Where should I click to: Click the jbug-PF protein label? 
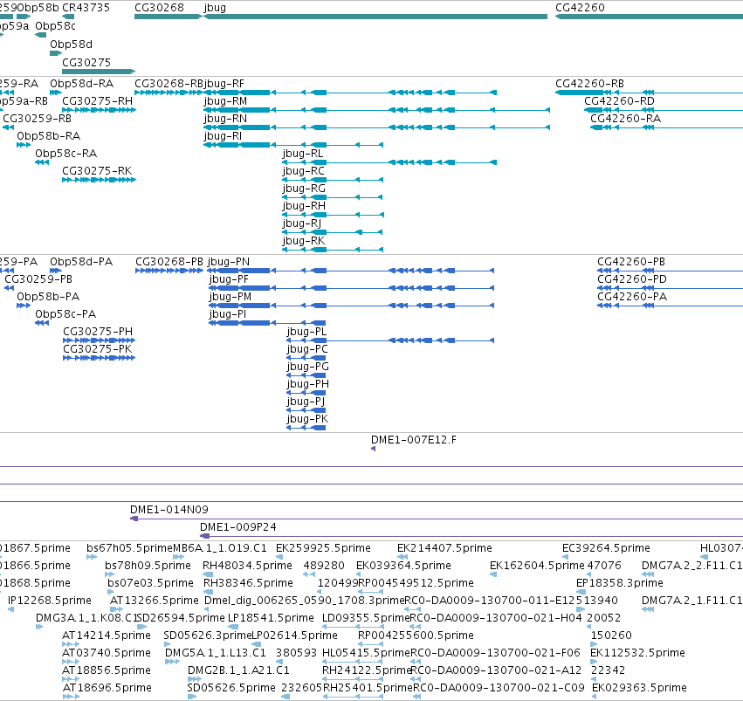229,279
